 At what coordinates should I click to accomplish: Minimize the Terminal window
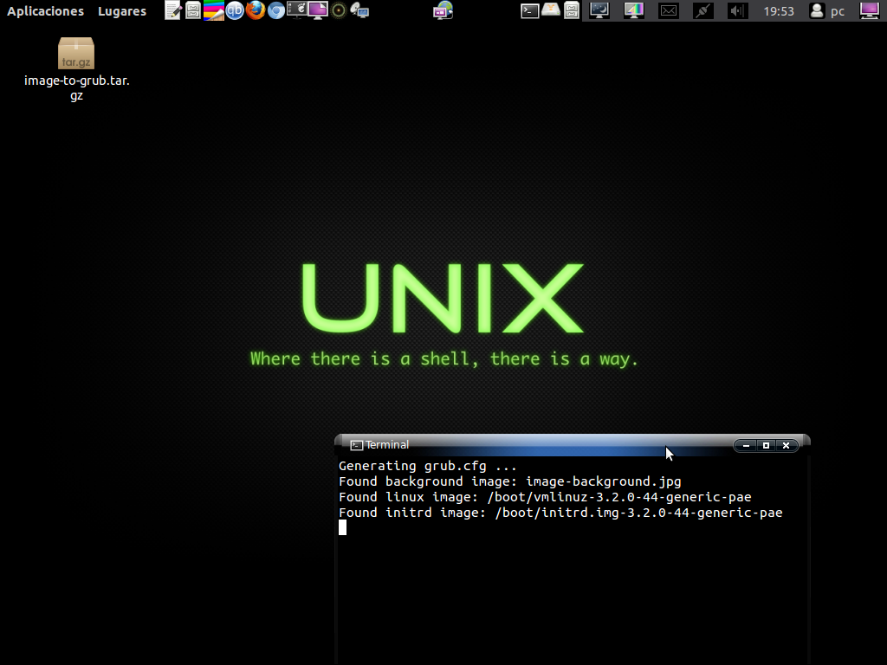click(746, 446)
